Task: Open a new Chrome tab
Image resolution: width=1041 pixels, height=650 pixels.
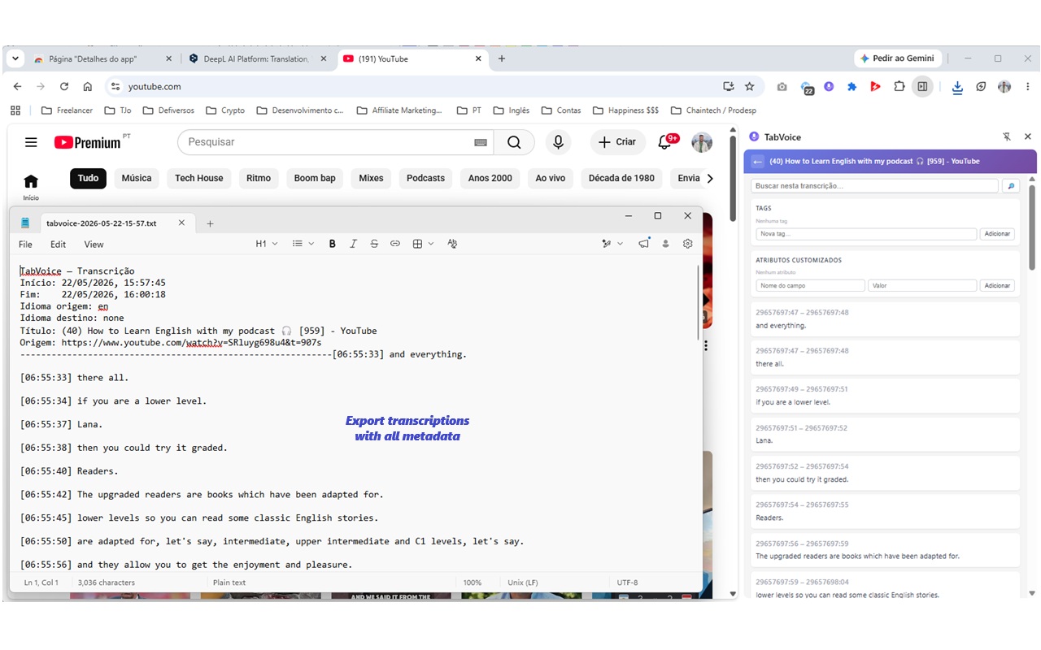Action: coord(502,58)
